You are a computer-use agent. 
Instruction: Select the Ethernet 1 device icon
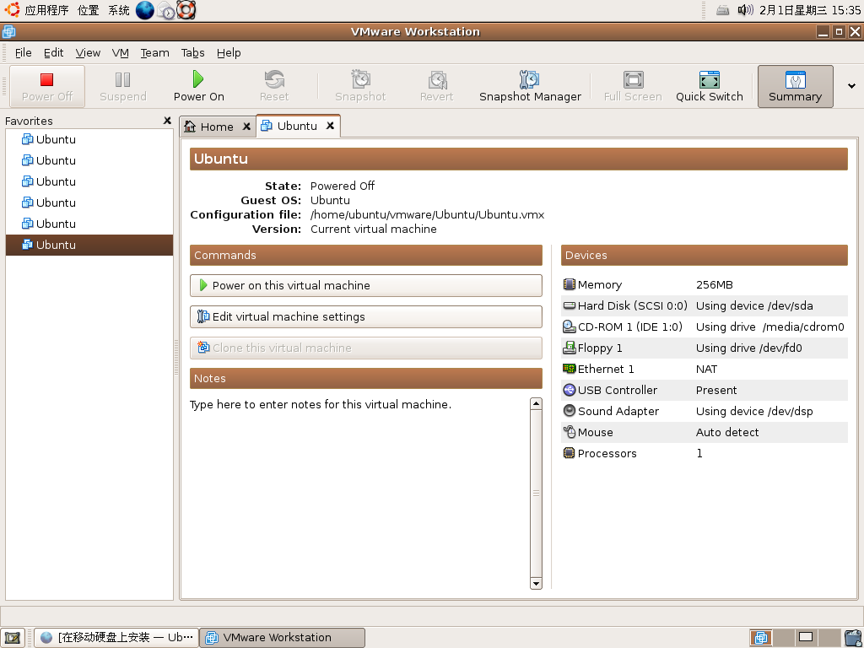point(570,369)
